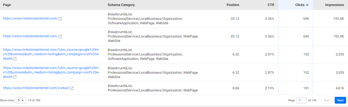This screenshot has height=107, width=348.
Task: Open second row milestoneinternet.com homepage link
Action: pos(30,36)
